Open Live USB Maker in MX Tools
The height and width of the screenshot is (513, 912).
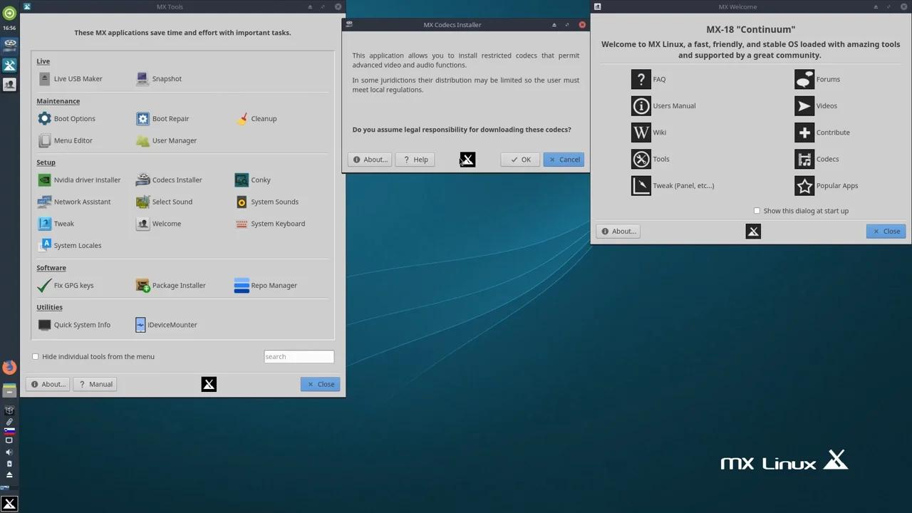pos(78,78)
